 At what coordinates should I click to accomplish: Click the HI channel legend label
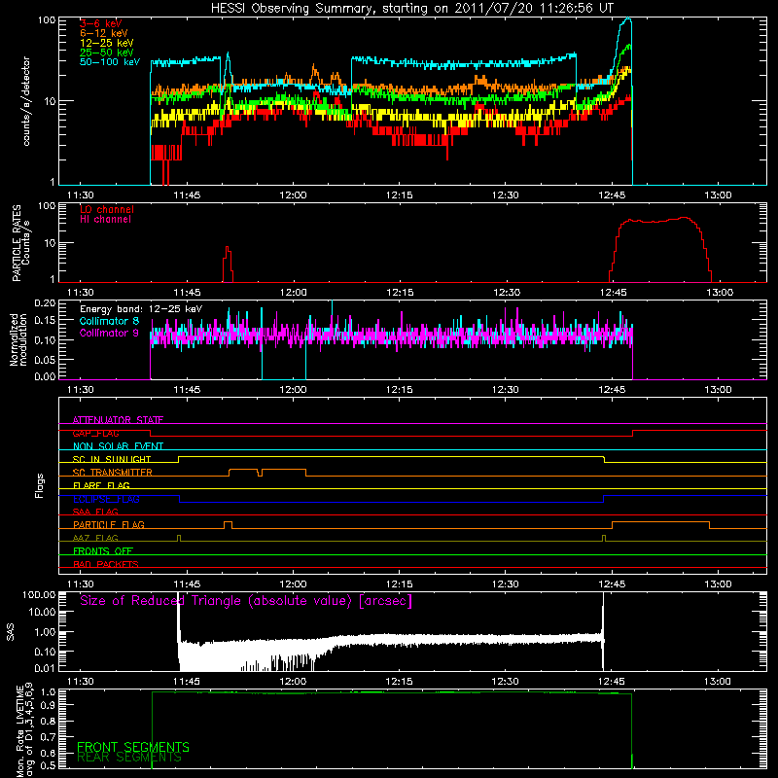pos(105,220)
